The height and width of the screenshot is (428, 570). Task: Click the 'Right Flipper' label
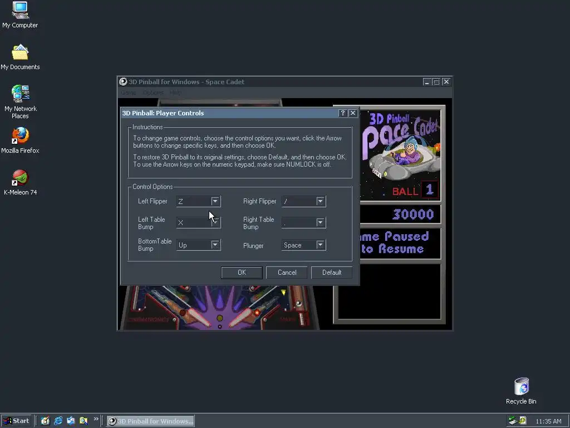click(x=259, y=201)
